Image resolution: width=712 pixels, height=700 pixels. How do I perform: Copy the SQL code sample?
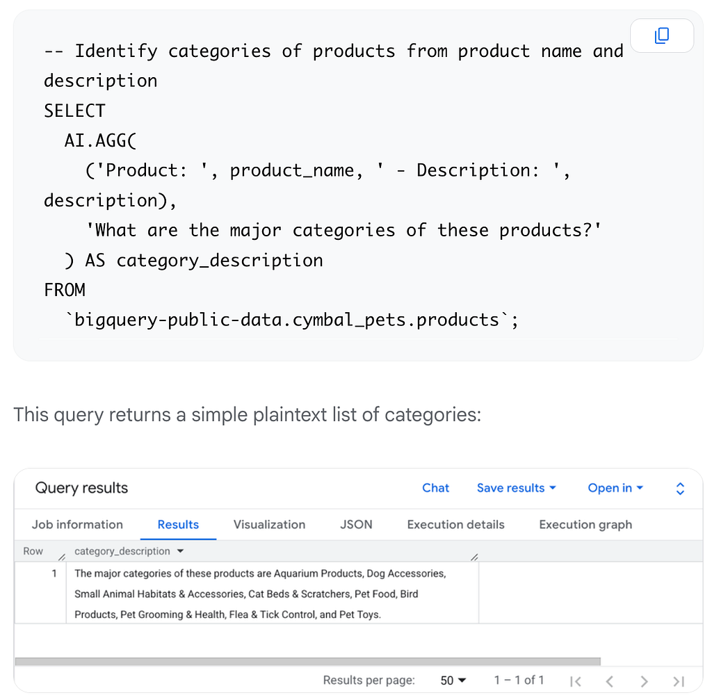point(662,35)
